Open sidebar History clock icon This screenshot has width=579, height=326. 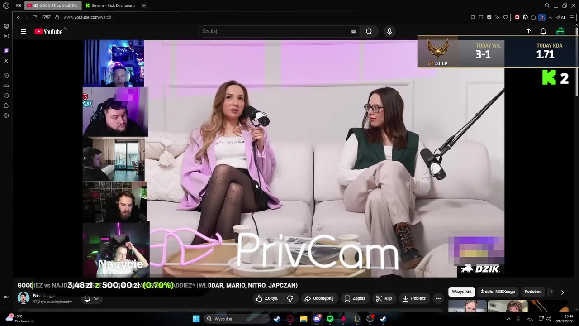pos(6,96)
